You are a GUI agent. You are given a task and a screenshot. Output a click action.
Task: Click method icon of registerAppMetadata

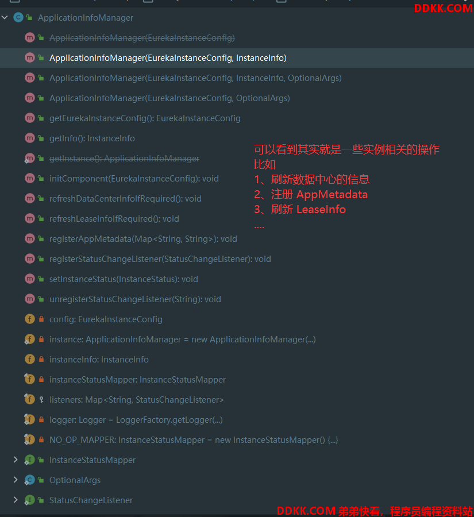(x=30, y=239)
